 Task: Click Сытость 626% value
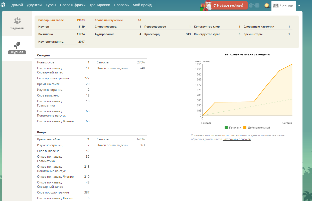pyautogui.click(x=141, y=139)
